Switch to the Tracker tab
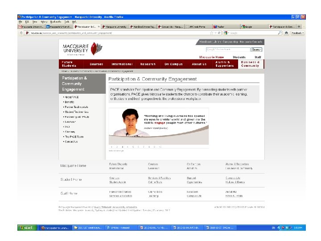321x241 pixels. point(226,27)
